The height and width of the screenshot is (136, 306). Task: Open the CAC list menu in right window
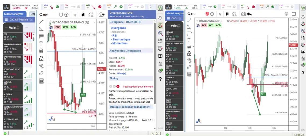pyautogui.click(x=168, y=18)
